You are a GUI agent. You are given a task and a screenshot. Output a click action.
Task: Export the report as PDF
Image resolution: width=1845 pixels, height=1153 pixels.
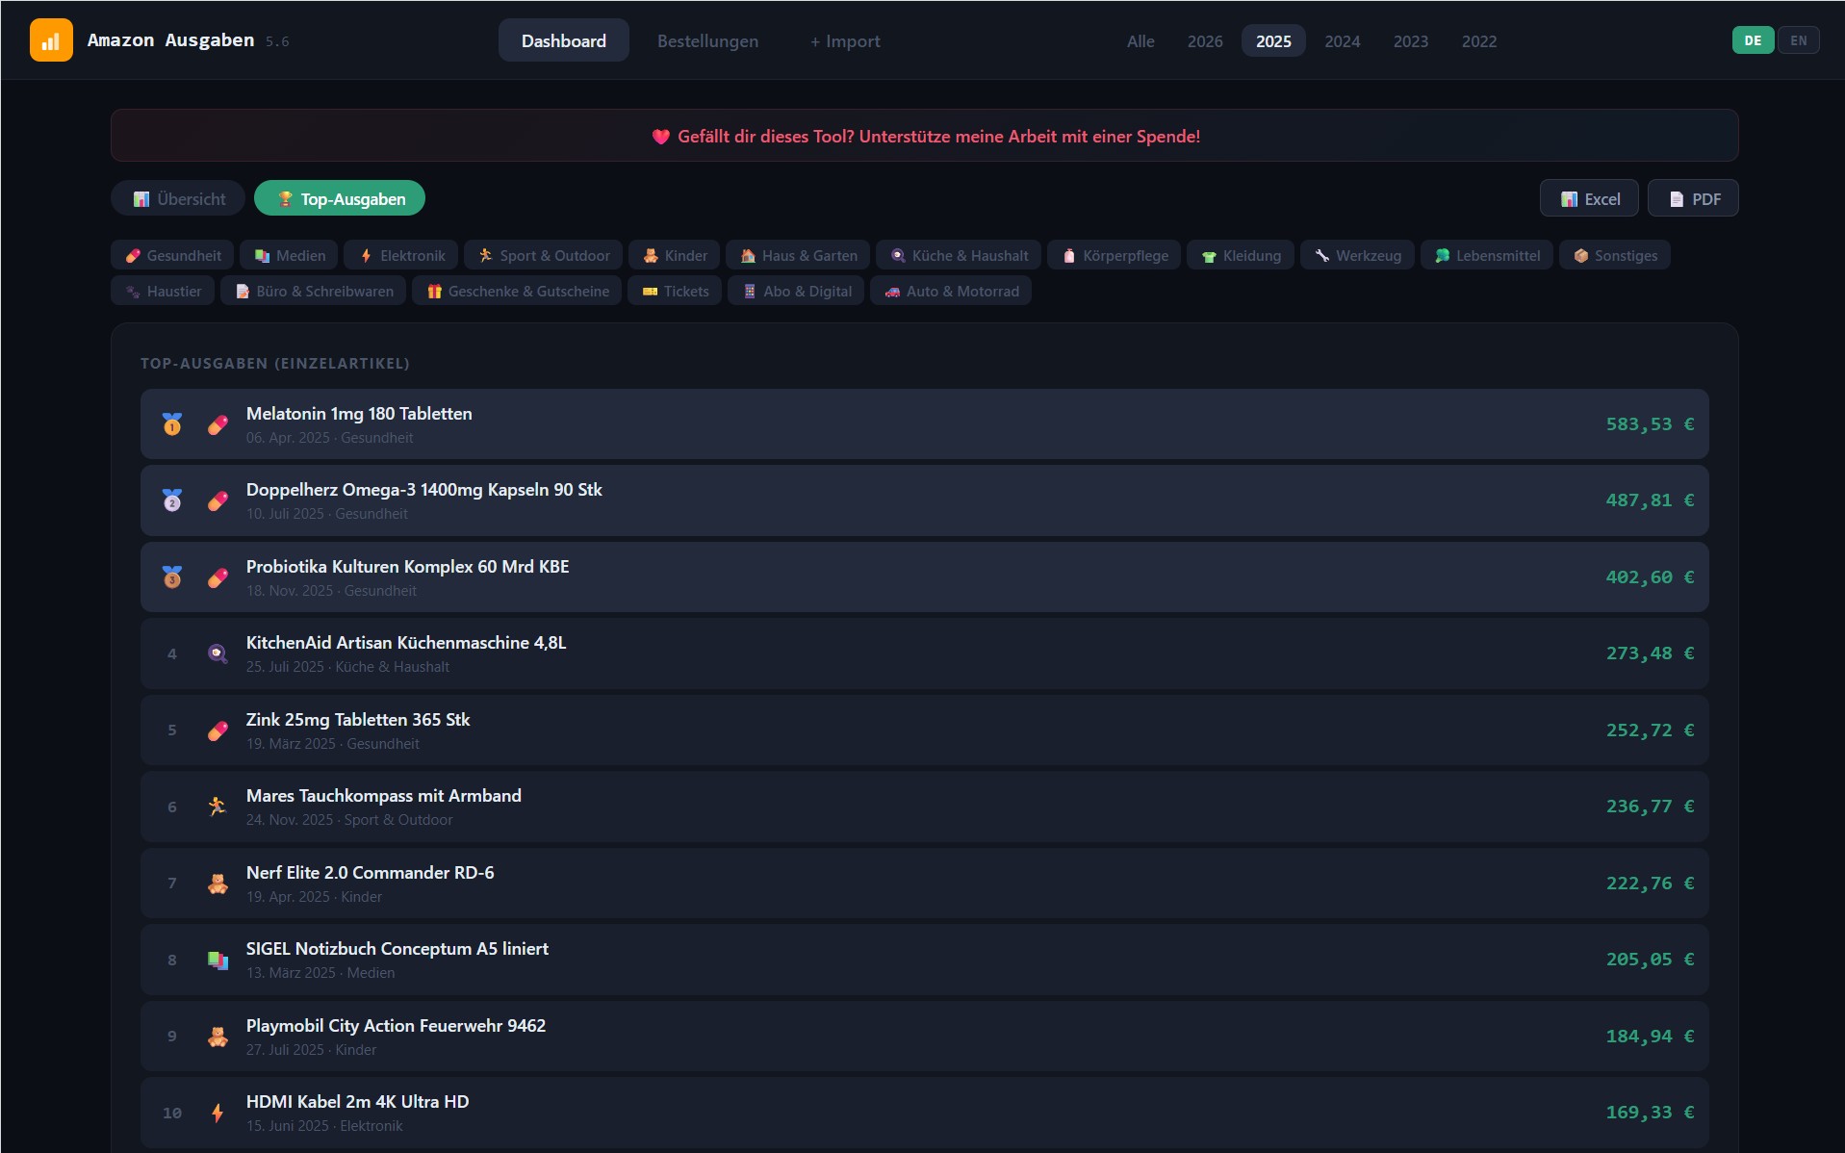point(1693,198)
